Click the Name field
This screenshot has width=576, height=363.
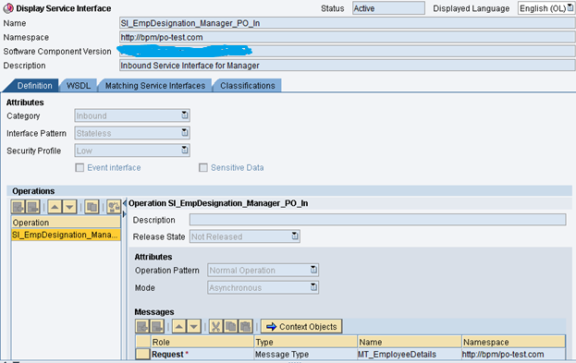(x=347, y=23)
